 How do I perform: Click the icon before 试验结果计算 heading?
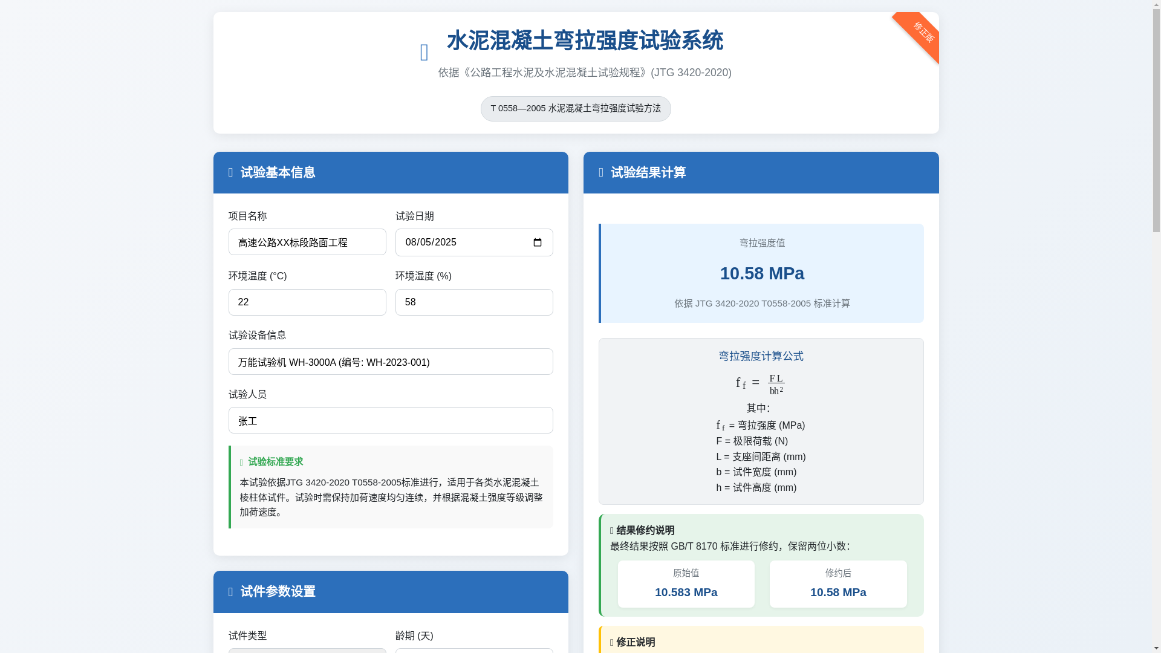(x=601, y=173)
